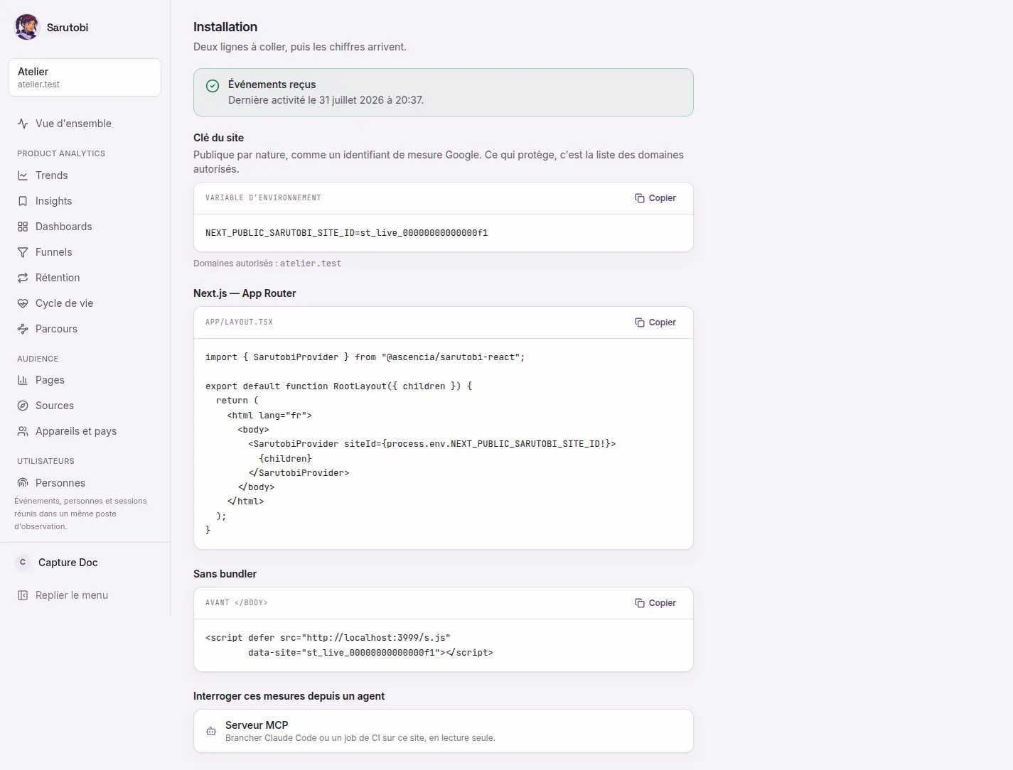Go to Trends in the sidebar
The width and height of the screenshot is (1013, 770).
point(85,175)
